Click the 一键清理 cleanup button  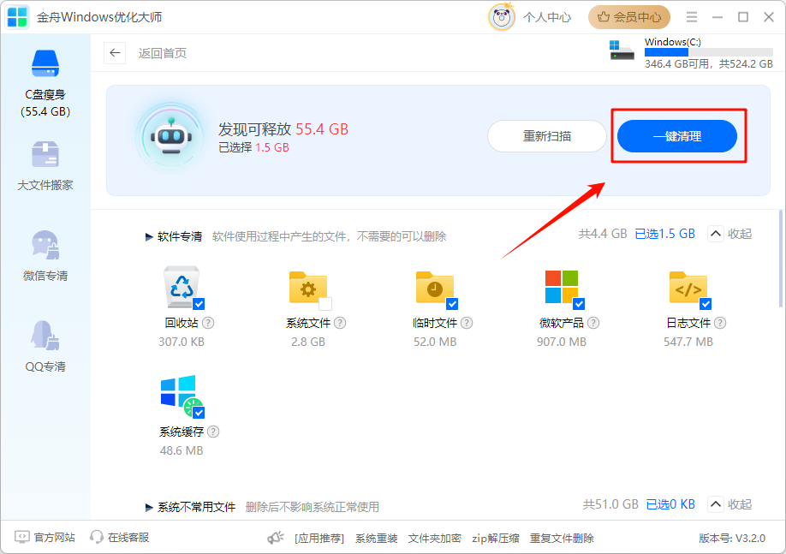(x=678, y=135)
